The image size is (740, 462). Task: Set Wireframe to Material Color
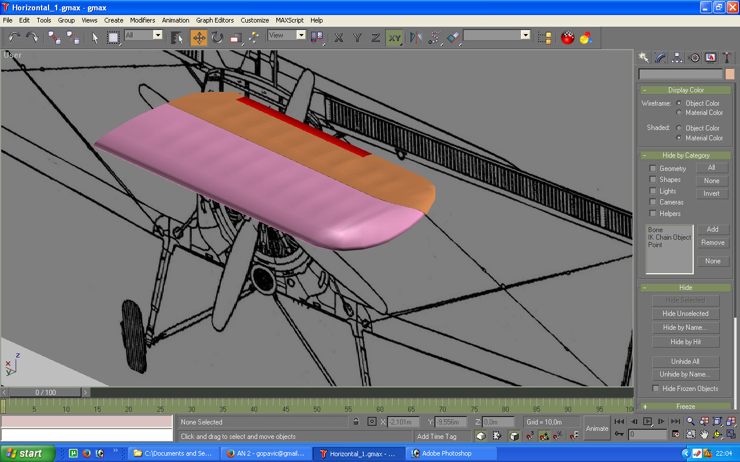tap(679, 113)
